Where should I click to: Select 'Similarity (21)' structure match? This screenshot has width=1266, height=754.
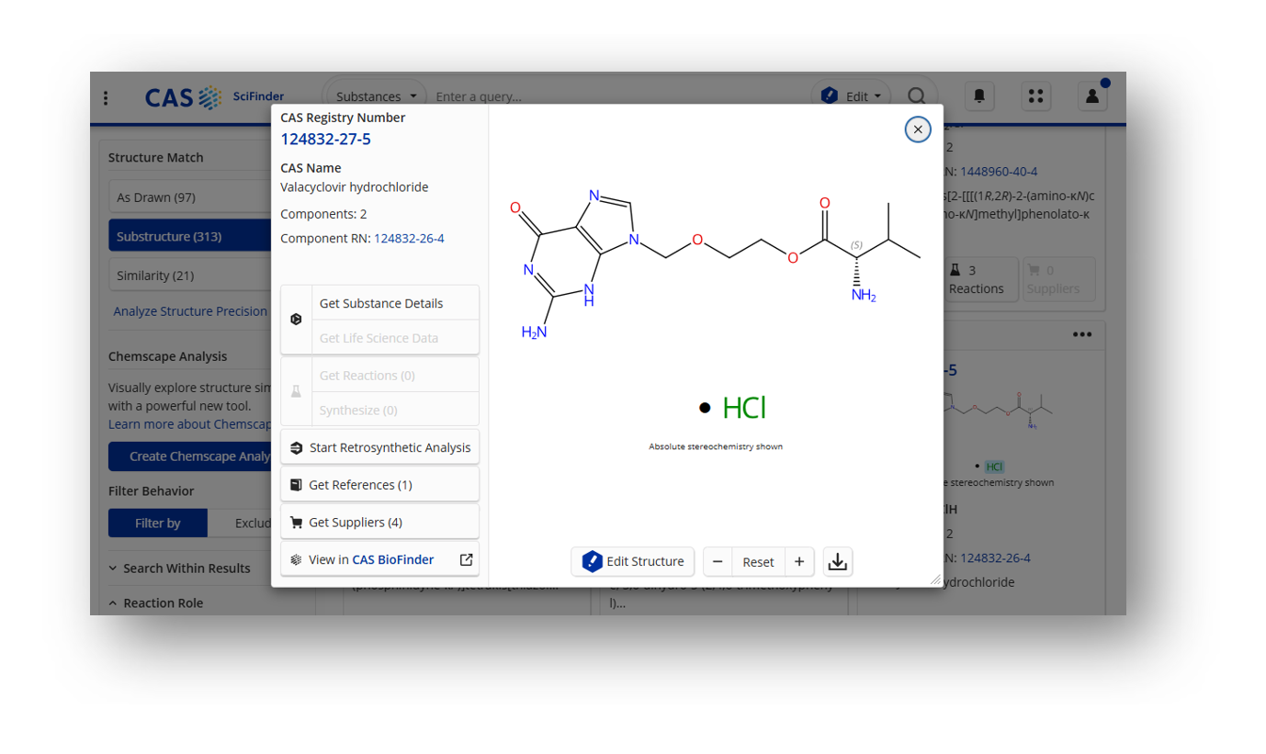point(189,276)
